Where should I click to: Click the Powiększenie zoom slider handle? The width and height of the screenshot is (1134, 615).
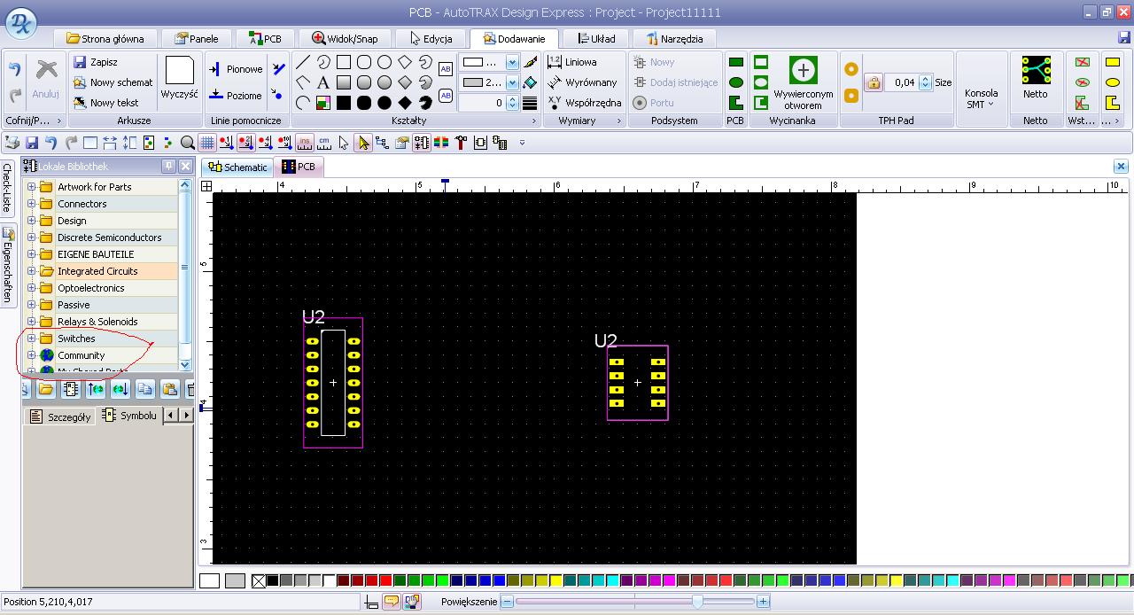(x=698, y=602)
